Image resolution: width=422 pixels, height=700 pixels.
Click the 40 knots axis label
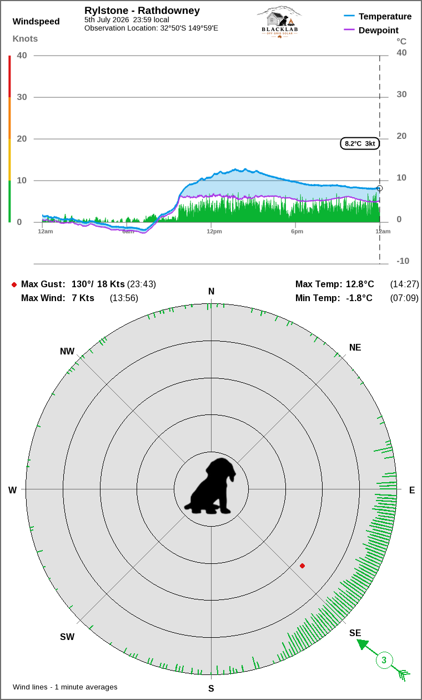(x=22, y=55)
